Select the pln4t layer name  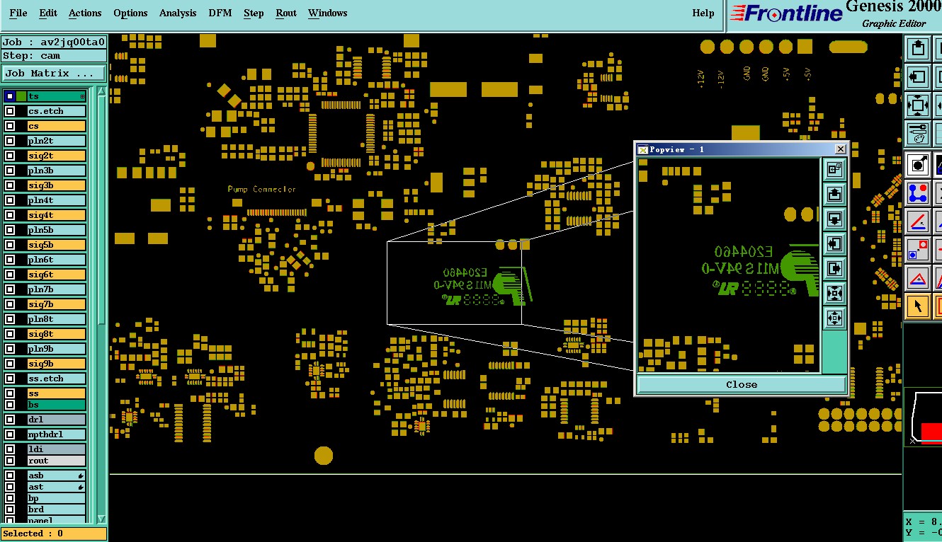[57, 200]
